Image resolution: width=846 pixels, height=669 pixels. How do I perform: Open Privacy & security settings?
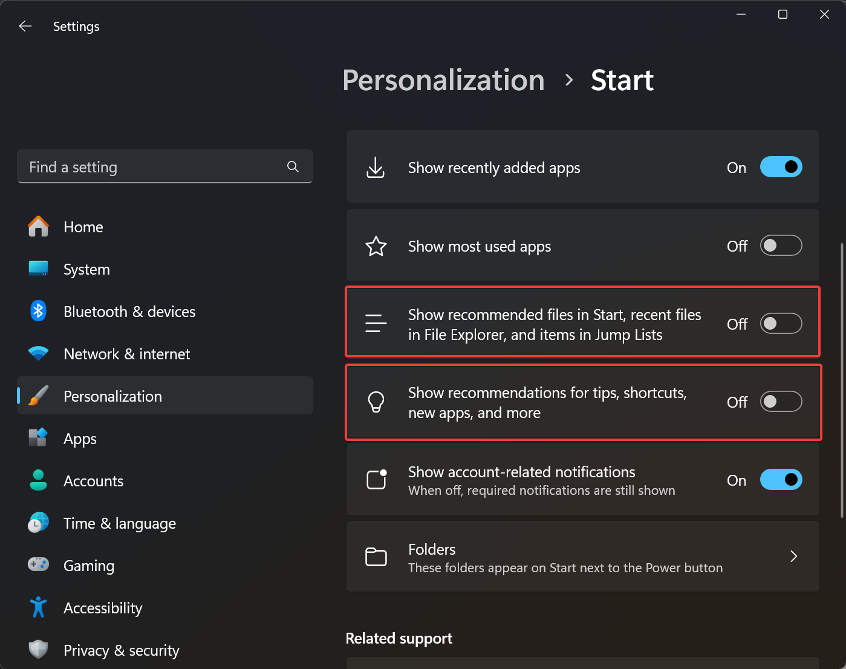click(x=165, y=650)
